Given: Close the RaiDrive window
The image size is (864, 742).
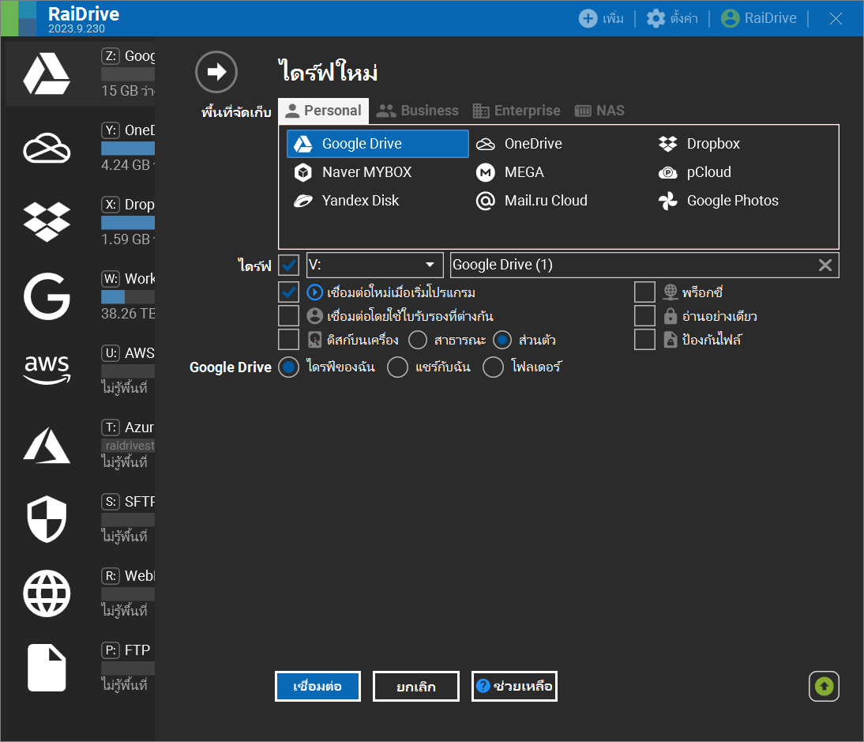Looking at the screenshot, I should pos(836,18).
